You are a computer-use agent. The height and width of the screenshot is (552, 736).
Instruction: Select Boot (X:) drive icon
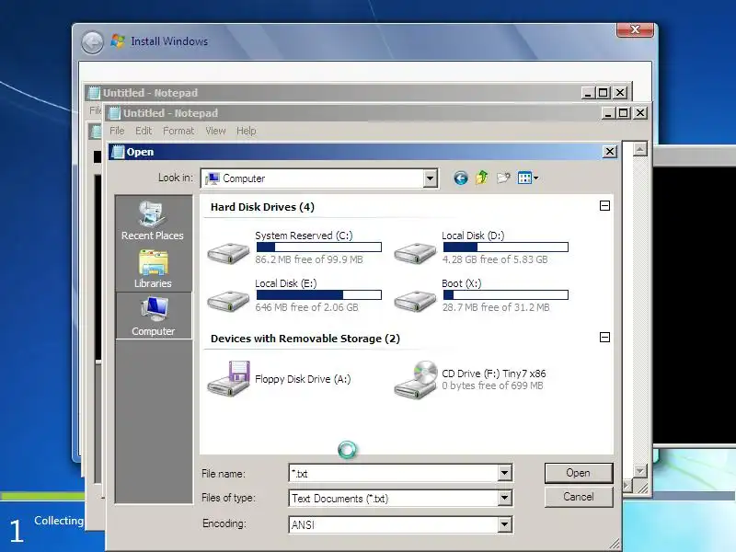[415, 301]
